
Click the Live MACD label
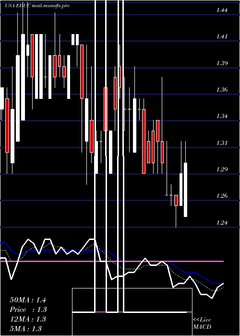click(202, 324)
